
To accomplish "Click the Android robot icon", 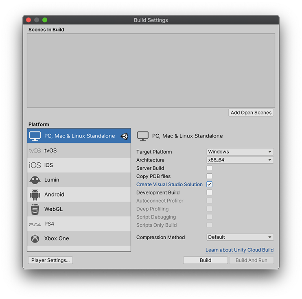I will [35, 194].
